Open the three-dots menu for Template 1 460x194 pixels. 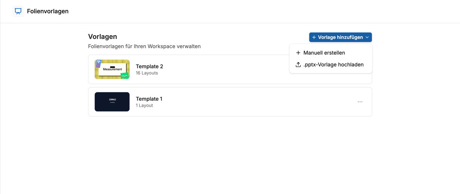[x=360, y=102]
